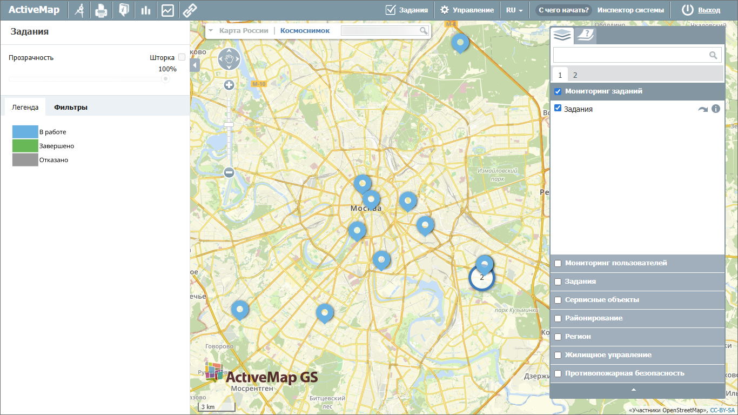The height and width of the screenshot is (415, 738).
Task: Expand the basemap list arrow near Карта России
Action: pyautogui.click(x=211, y=31)
